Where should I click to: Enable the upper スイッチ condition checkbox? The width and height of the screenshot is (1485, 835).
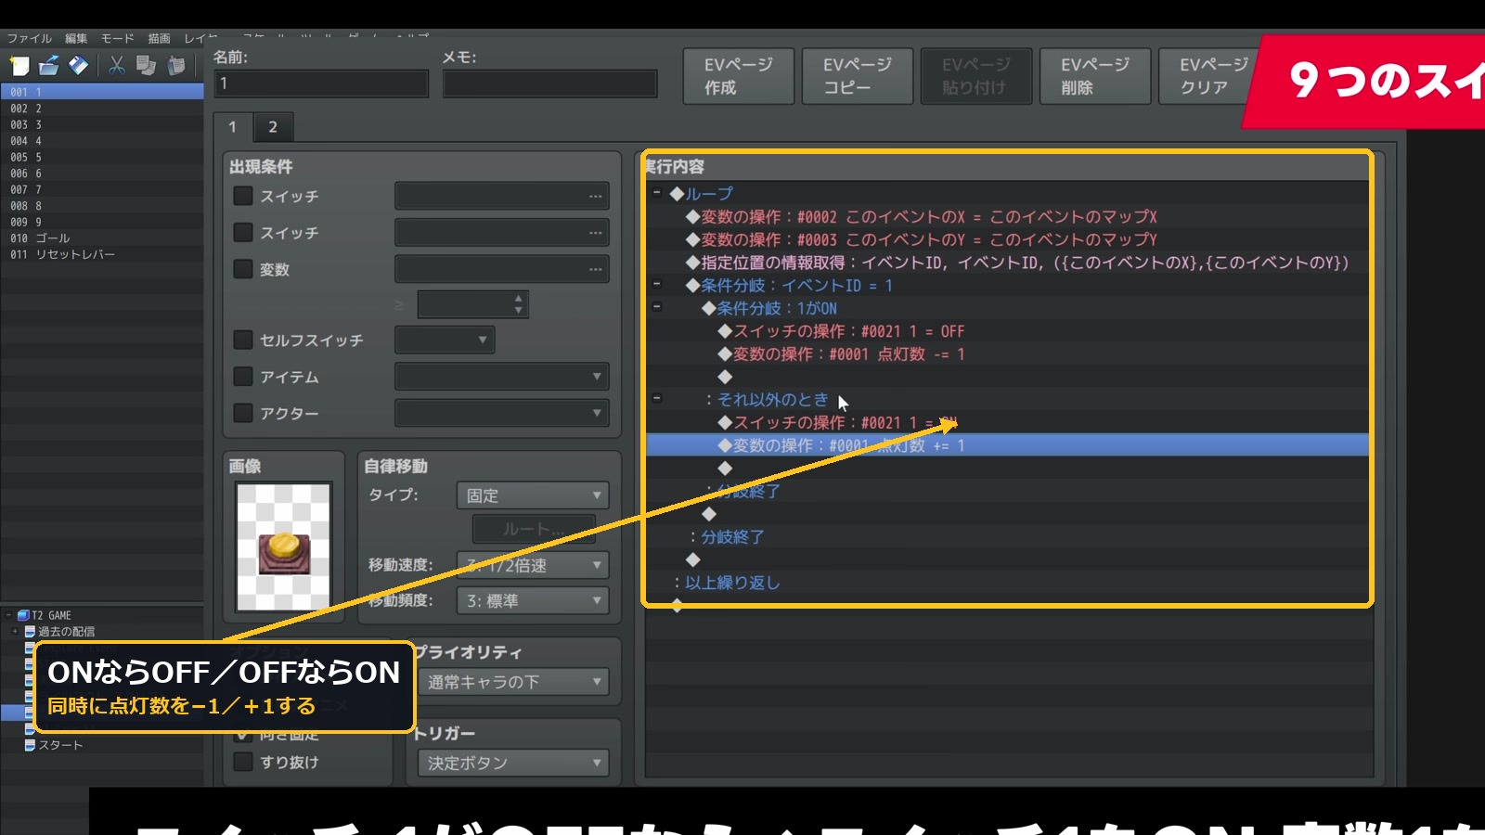pyautogui.click(x=243, y=196)
